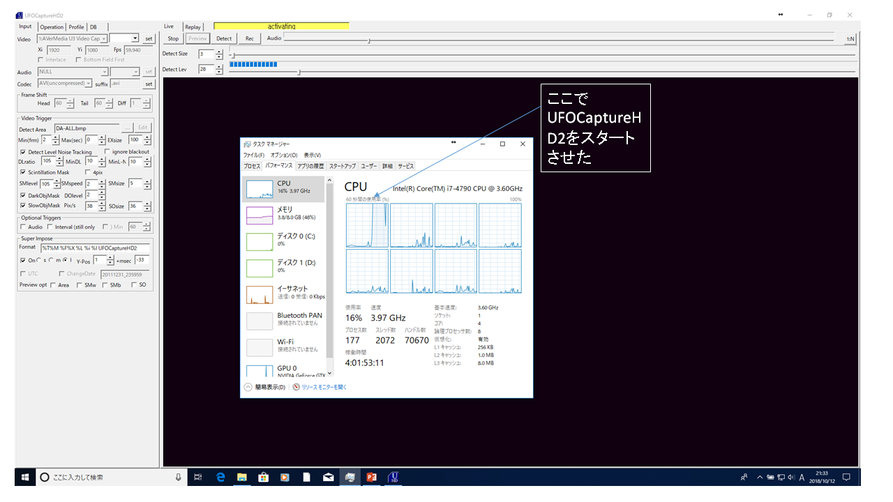
Task: Open the second Video format dropdown
Action: pos(135,39)
